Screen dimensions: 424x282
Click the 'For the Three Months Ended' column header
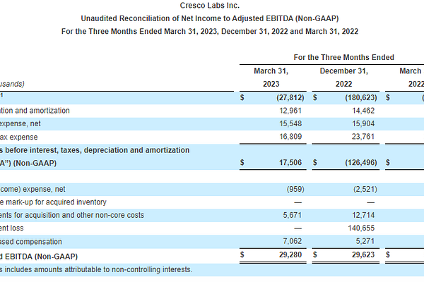click(343, 57)
